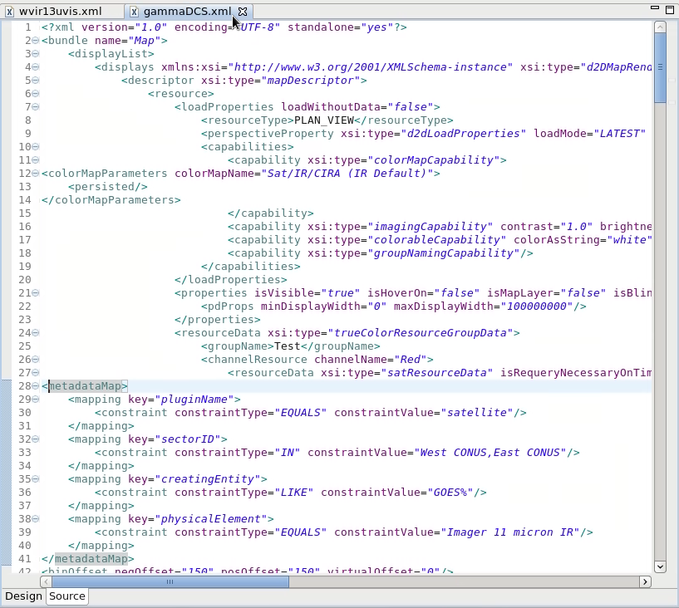
Task: Click the "GOES%" constraint value
Action: (450, 493)
